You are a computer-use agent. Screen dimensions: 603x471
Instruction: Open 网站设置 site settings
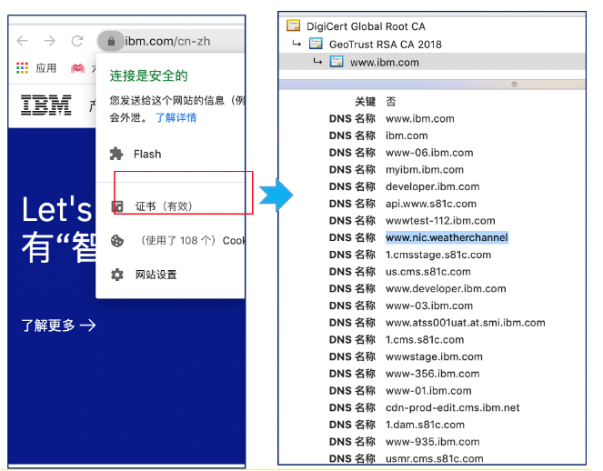pyautogui.click(x=170, y=275)
